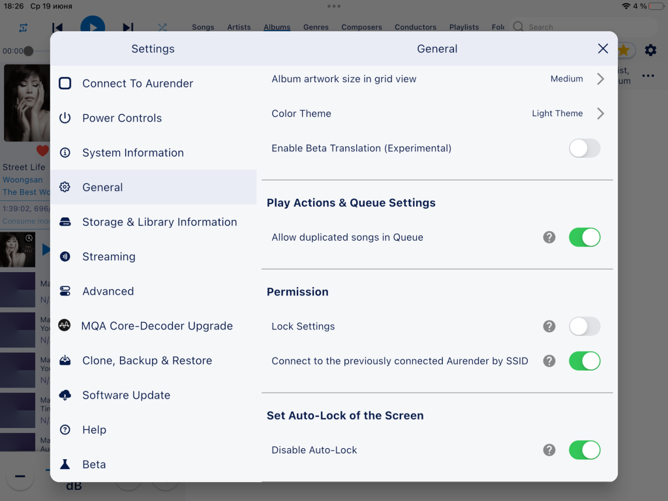Click the Clone, Backup & Restore icon
The image size is (668, 501).
click(x=65, y=360)
